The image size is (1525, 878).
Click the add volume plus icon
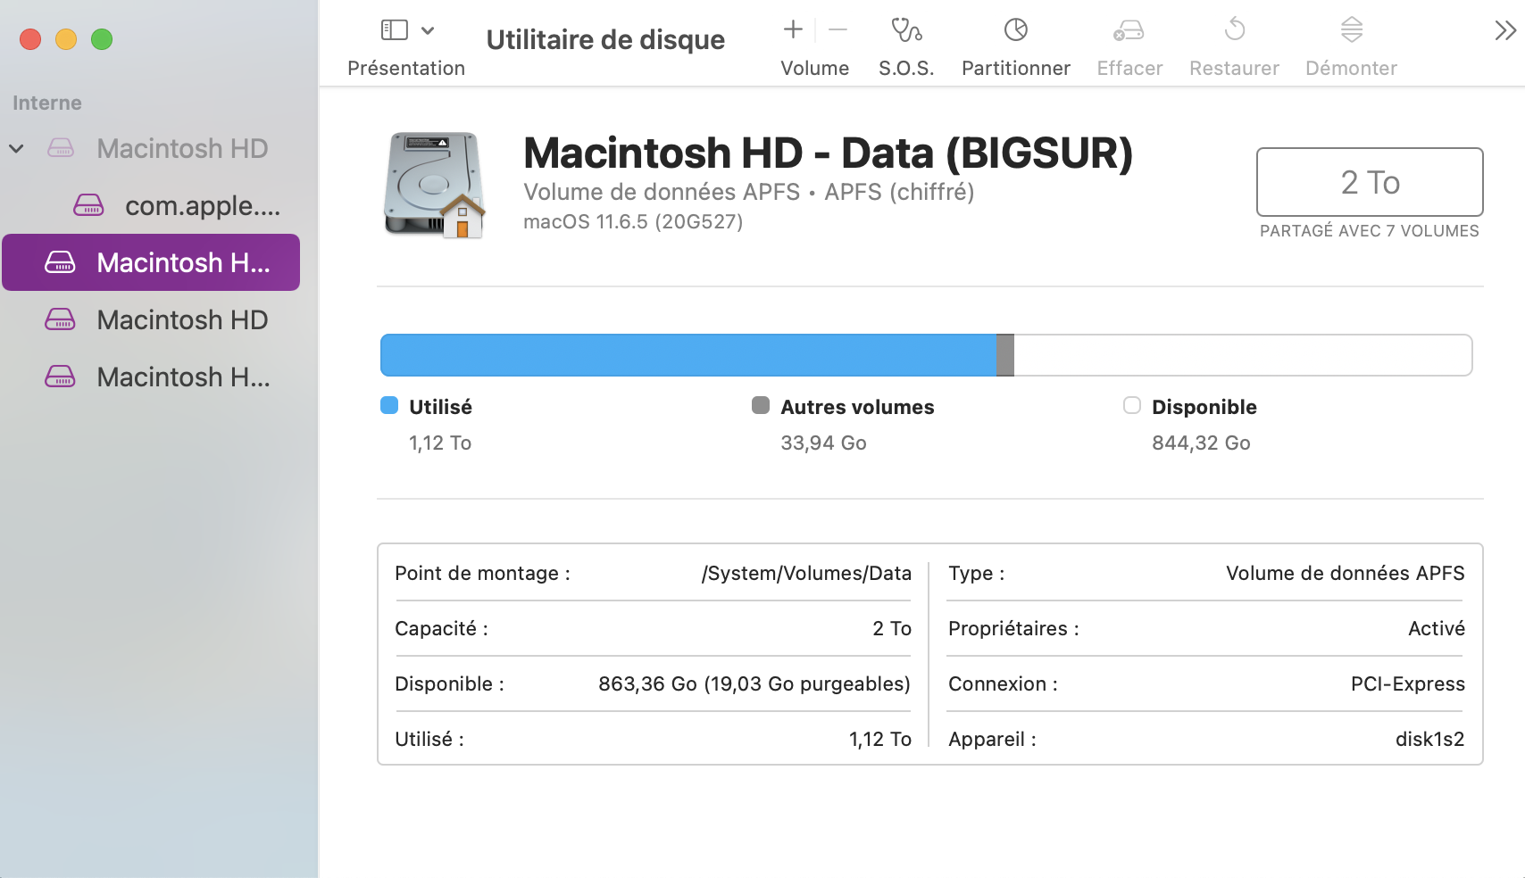(x=793, y=30)
